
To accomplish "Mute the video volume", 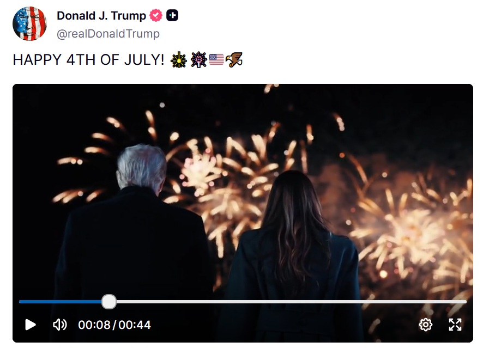I will tap(60, 325).
